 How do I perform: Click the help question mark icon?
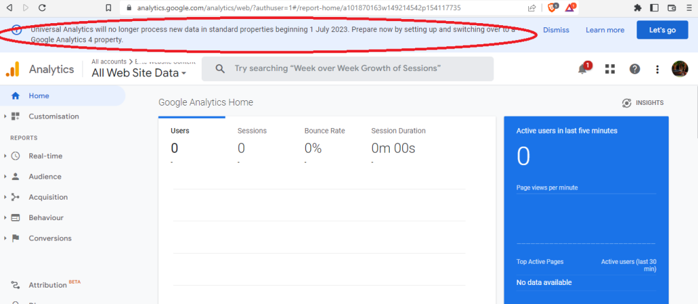point(635,69)
